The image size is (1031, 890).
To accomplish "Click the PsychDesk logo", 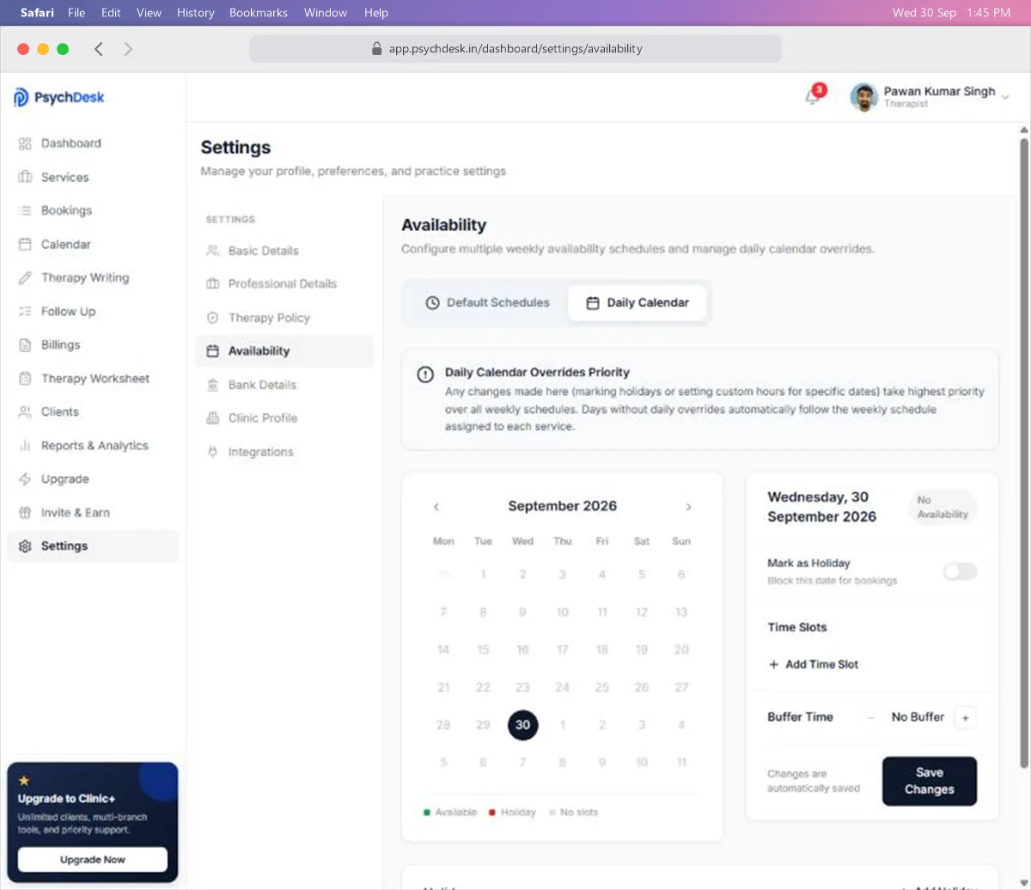I will (59, 97).
